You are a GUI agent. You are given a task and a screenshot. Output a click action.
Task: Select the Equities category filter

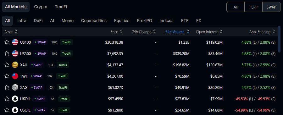pyautogui.click(x=122, y=20)
